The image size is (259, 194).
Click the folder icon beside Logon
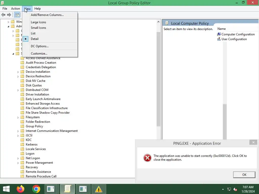click(22, 154)
